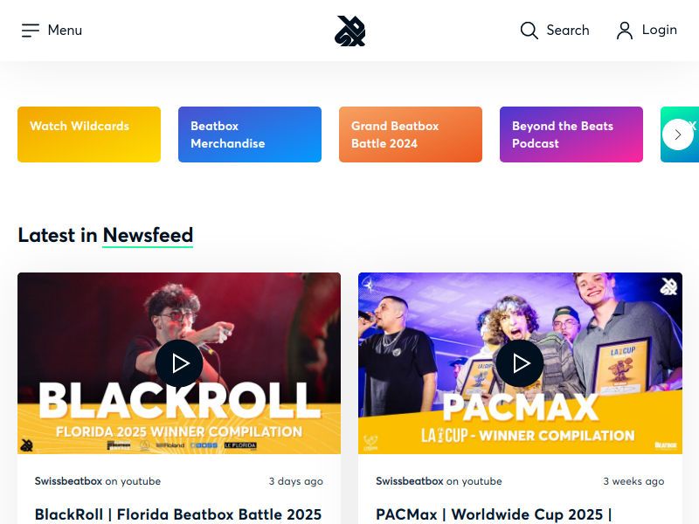Open the Beyond the Beats Podcast card
The width and height of the screenshot is (699, 524).
(x=571, y=134)
